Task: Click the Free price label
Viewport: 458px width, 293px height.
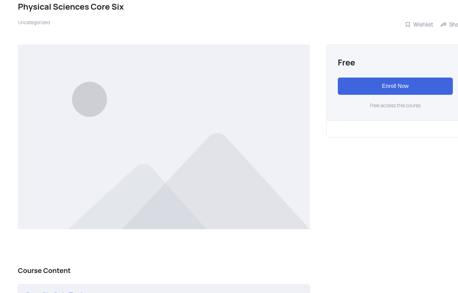Action: click(x=346, y=63)
